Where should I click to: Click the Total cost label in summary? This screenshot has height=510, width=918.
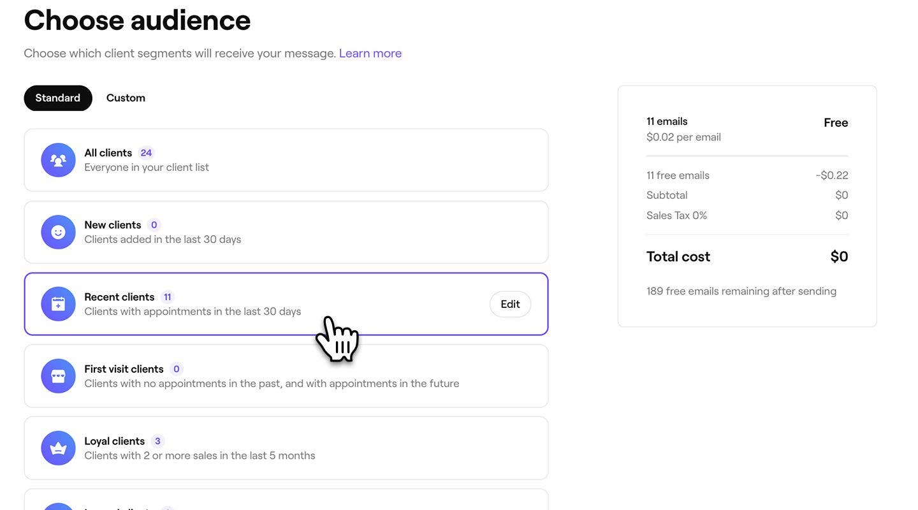[x=678, y=257]
